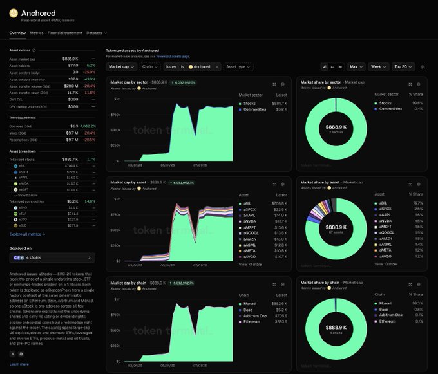Open settings for Market cap by chain chart

pos(283,285)
